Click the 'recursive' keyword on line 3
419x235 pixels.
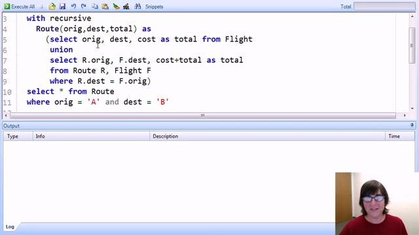70,18
